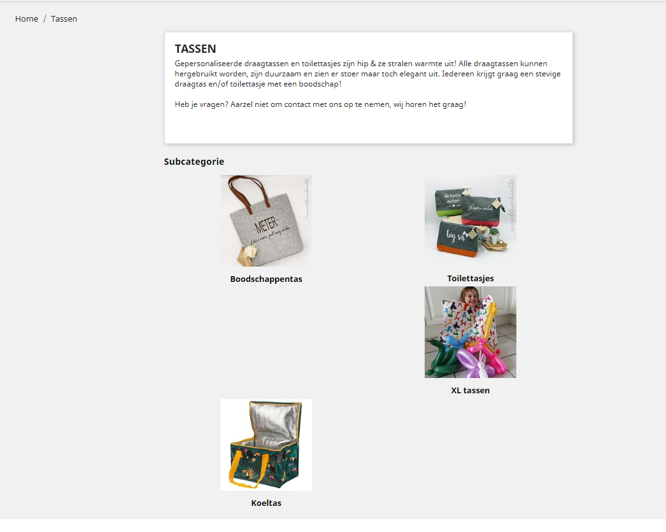The image size is (666, 532).
Task: Go to Home via the breadcrumb
Action: 26,18
